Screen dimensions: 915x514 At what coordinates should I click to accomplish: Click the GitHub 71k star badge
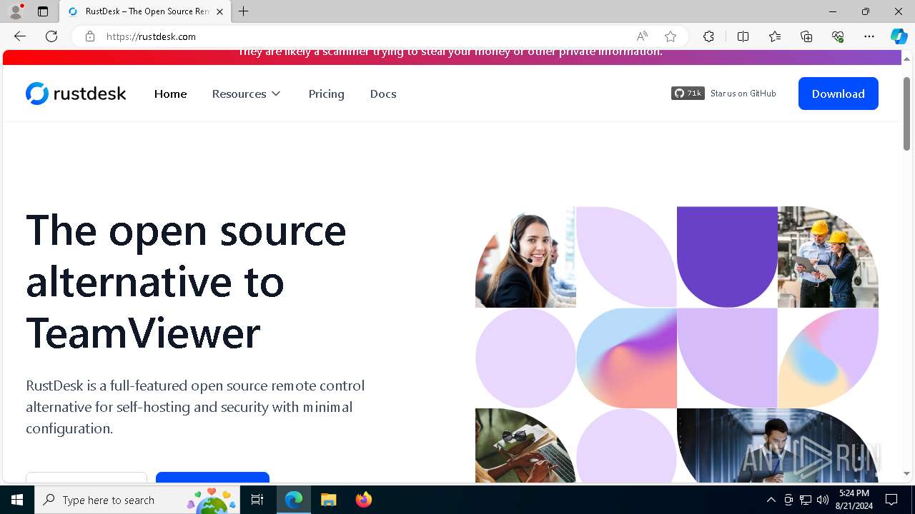pos(688,94)
